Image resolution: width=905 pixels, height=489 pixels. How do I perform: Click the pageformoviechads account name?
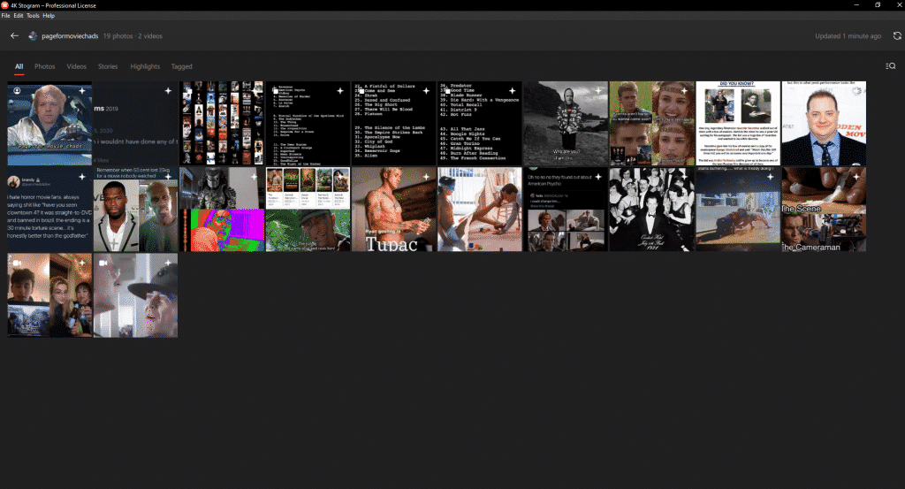point(70,35)
